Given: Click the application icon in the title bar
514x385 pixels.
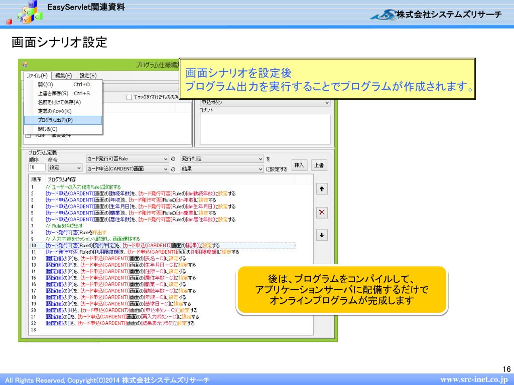Looking at the screenshot, I should coord(25,65).
